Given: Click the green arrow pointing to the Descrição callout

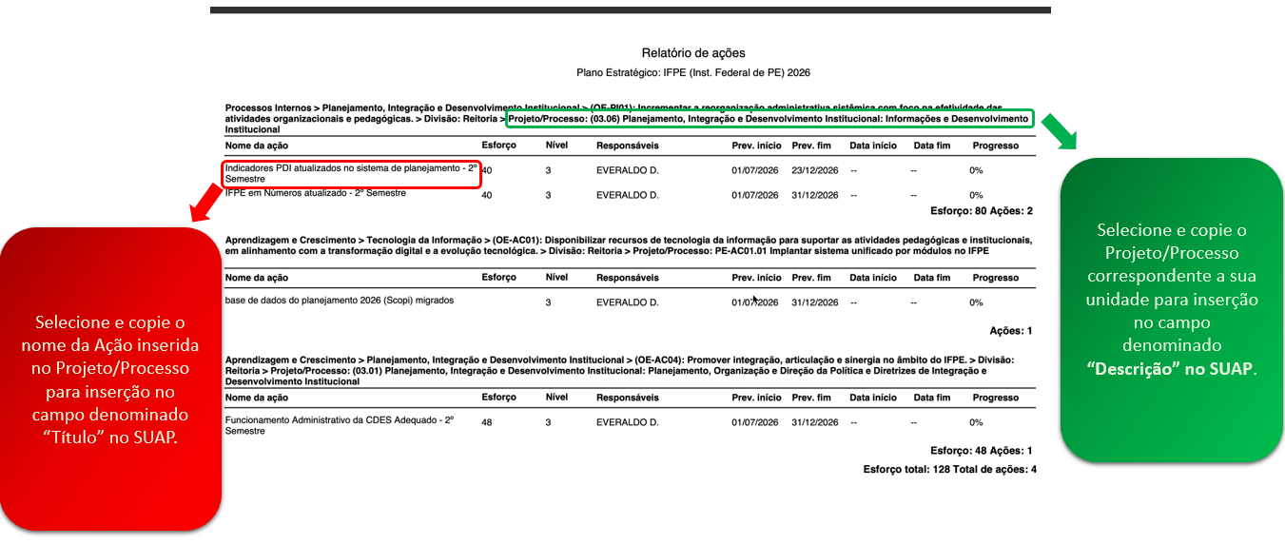Looking at the screenshot, I should 1060,131.
